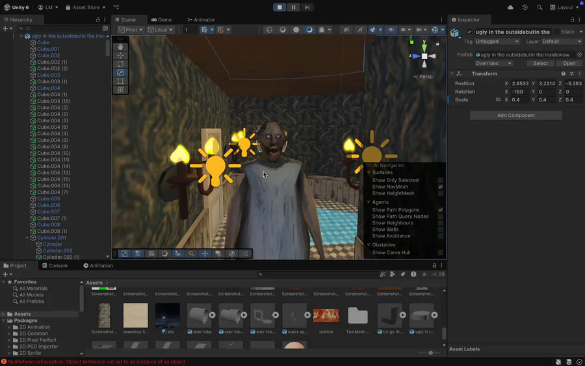Open the Tag dropdown showing Untagged
Image resolution: width=585 pixels, height=366 pixels.
(496, 42)
